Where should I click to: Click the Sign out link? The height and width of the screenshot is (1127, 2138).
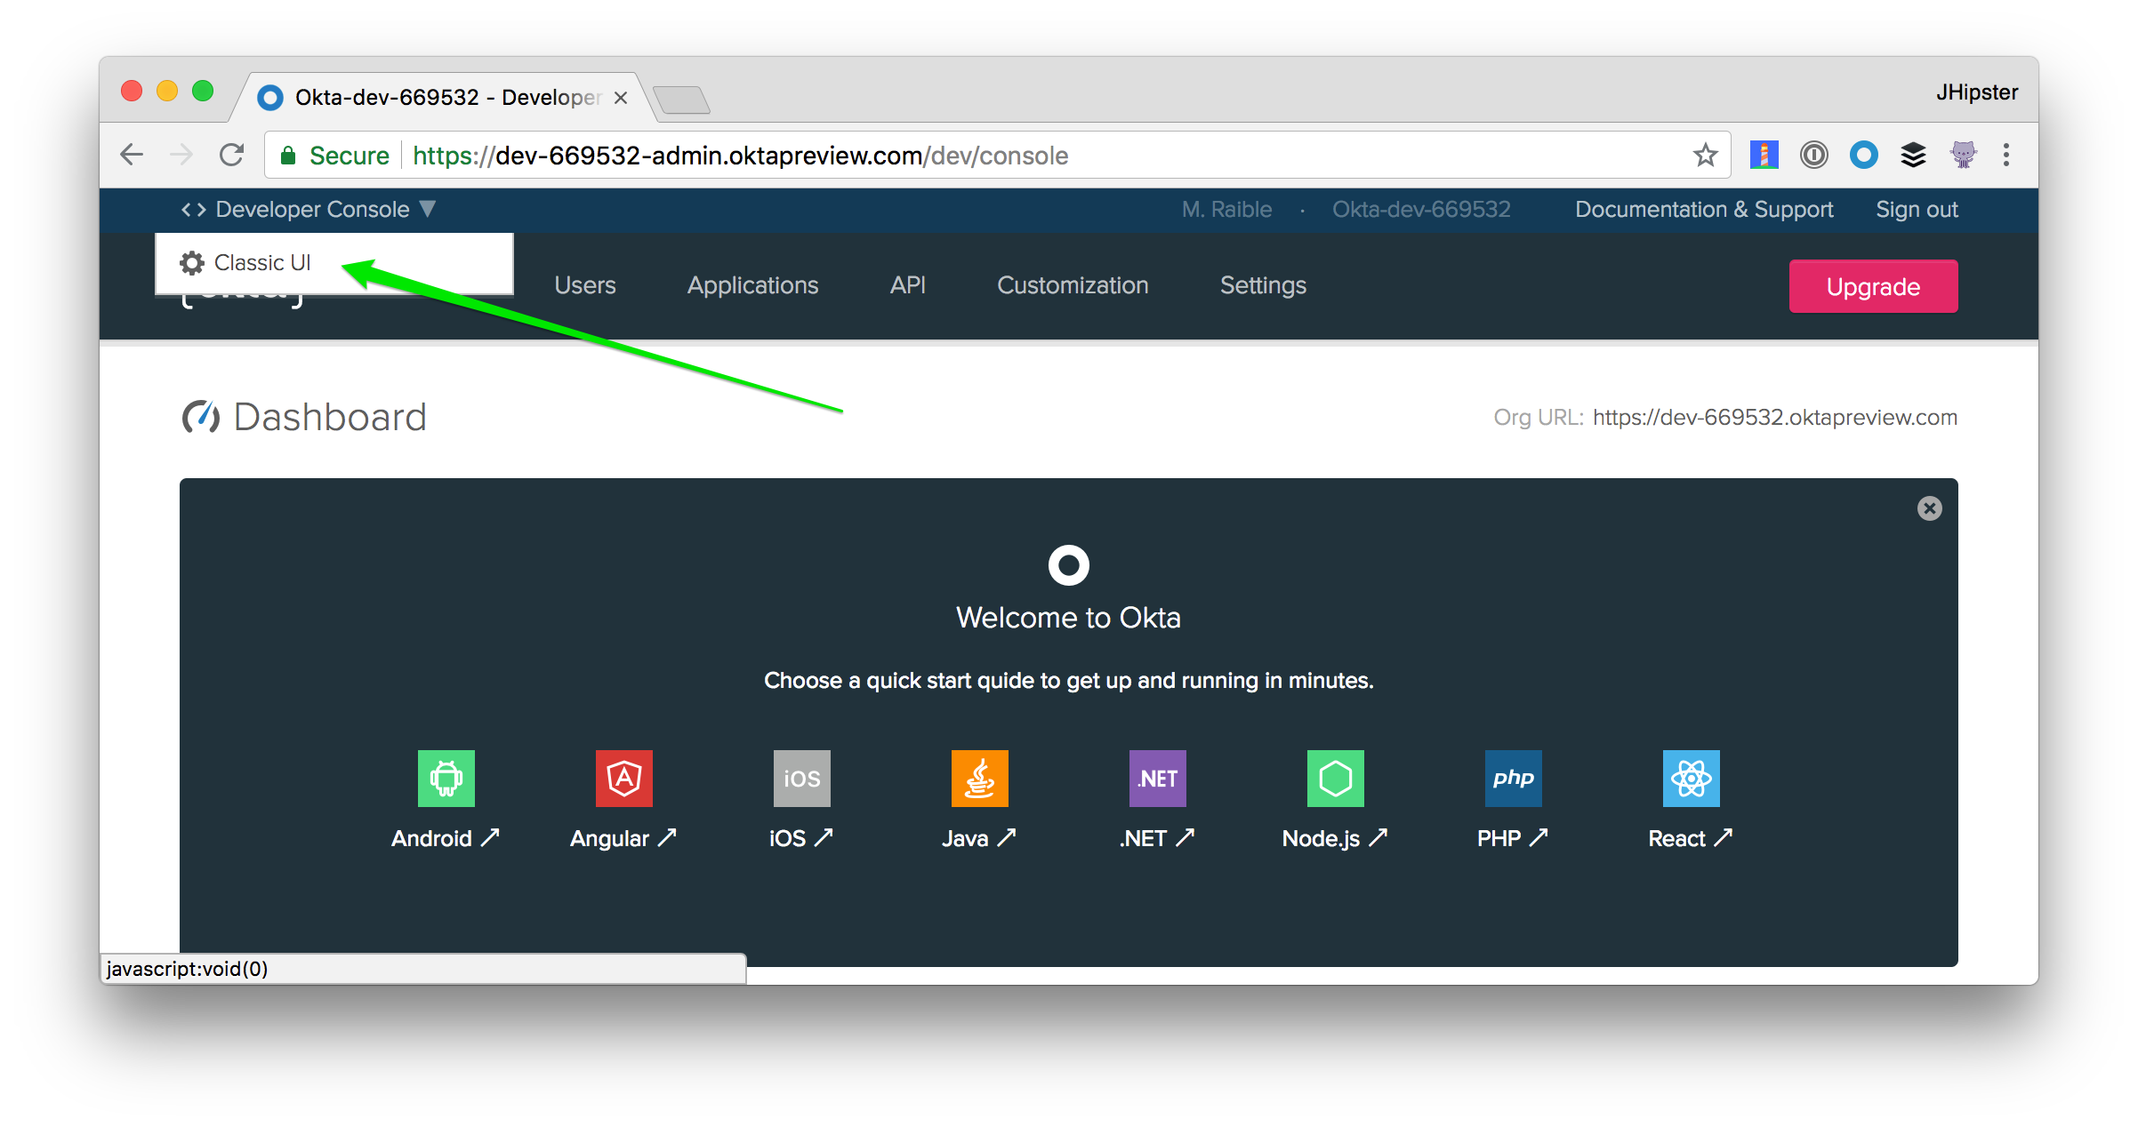pyautogui.click(x=1917, y=210)
